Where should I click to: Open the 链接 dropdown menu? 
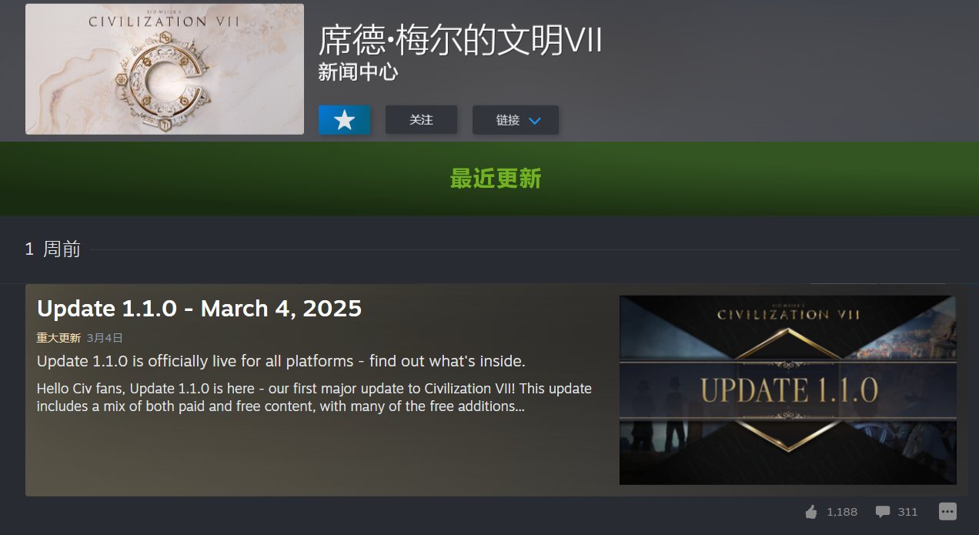(516, 120)
